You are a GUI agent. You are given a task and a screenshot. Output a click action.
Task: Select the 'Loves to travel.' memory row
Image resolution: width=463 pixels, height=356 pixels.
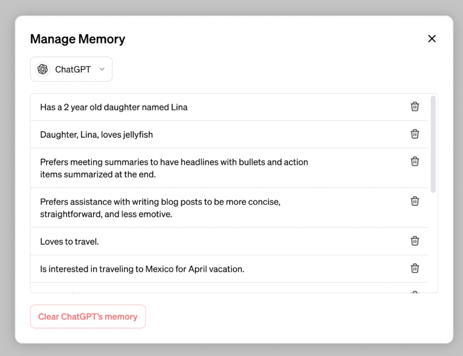tap(70, 242)
